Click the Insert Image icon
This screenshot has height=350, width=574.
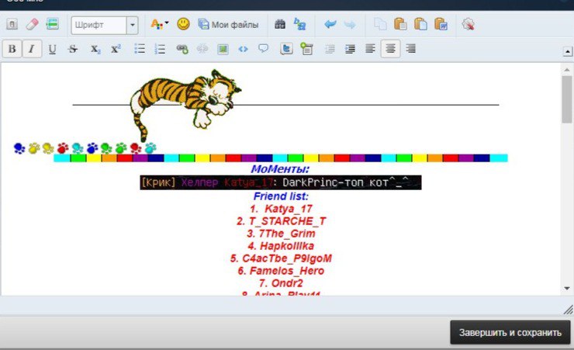pyautogui.click(x=223, y=49)
